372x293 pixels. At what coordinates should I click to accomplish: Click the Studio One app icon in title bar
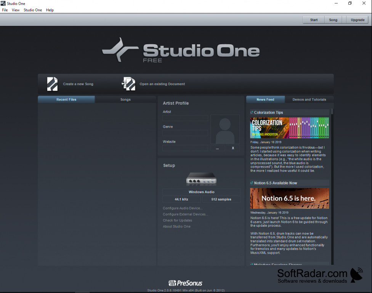(x=3, y=3)
